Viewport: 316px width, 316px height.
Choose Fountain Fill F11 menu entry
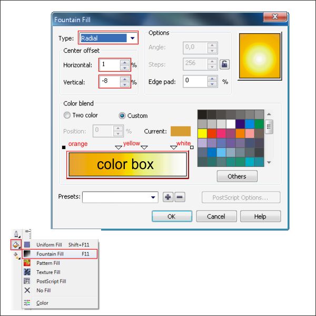tap(60, 254)
